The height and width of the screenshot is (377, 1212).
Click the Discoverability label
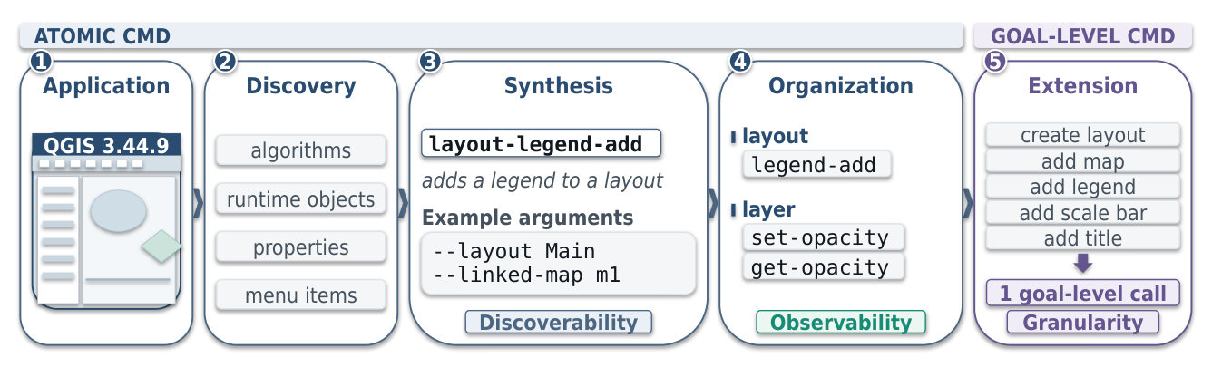[x=558, y=322]
